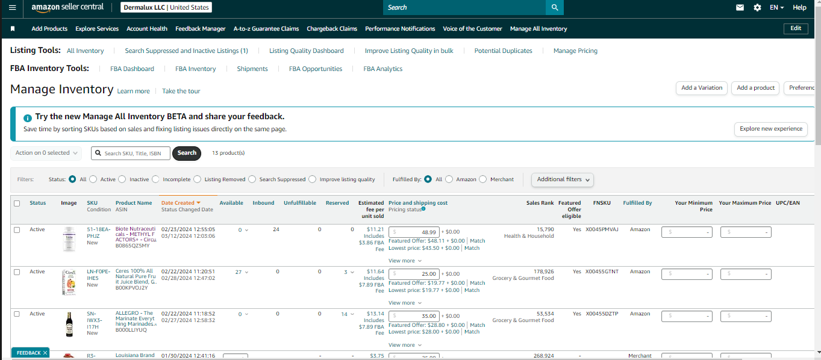
Task: Check the SN-IWX3-I17H row checkbox
Action: click(x=17, y=314)
